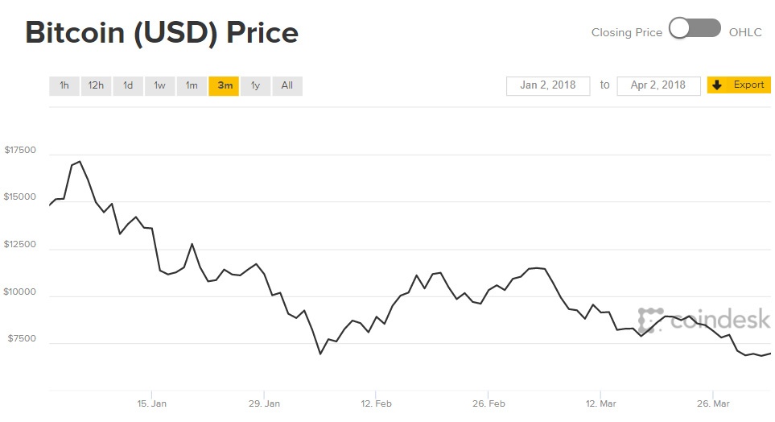
Task: Click the Bitcoin (USD) Price heading
Action: pos(162,31)
